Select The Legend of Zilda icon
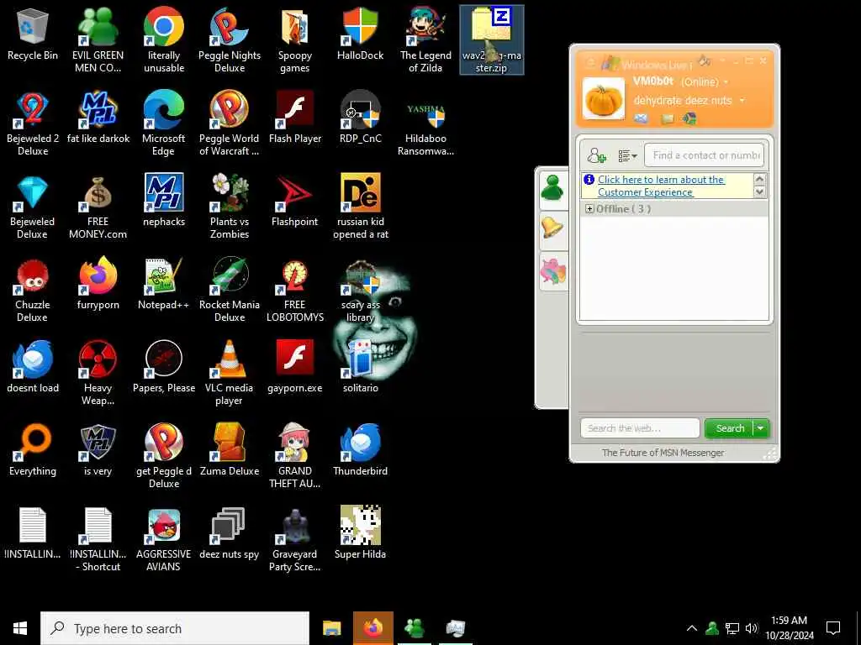This screenshot has width=861, height=645. coord(425,40)
